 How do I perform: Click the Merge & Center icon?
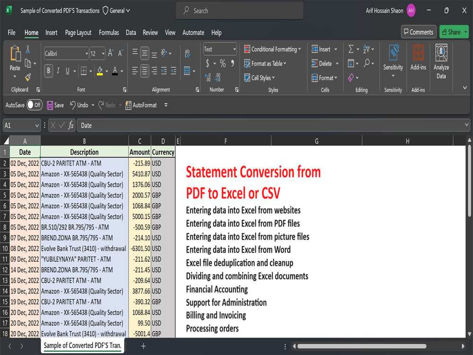(x=187, y=71)
